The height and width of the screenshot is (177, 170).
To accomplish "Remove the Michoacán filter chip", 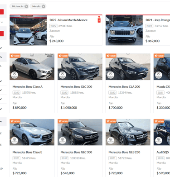I will tap(26, 6).
